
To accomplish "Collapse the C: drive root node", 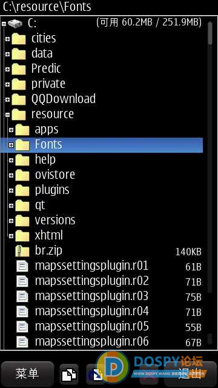I will tap(4, 24).
